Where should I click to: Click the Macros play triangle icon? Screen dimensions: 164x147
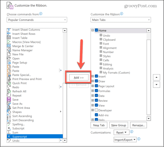9,42
